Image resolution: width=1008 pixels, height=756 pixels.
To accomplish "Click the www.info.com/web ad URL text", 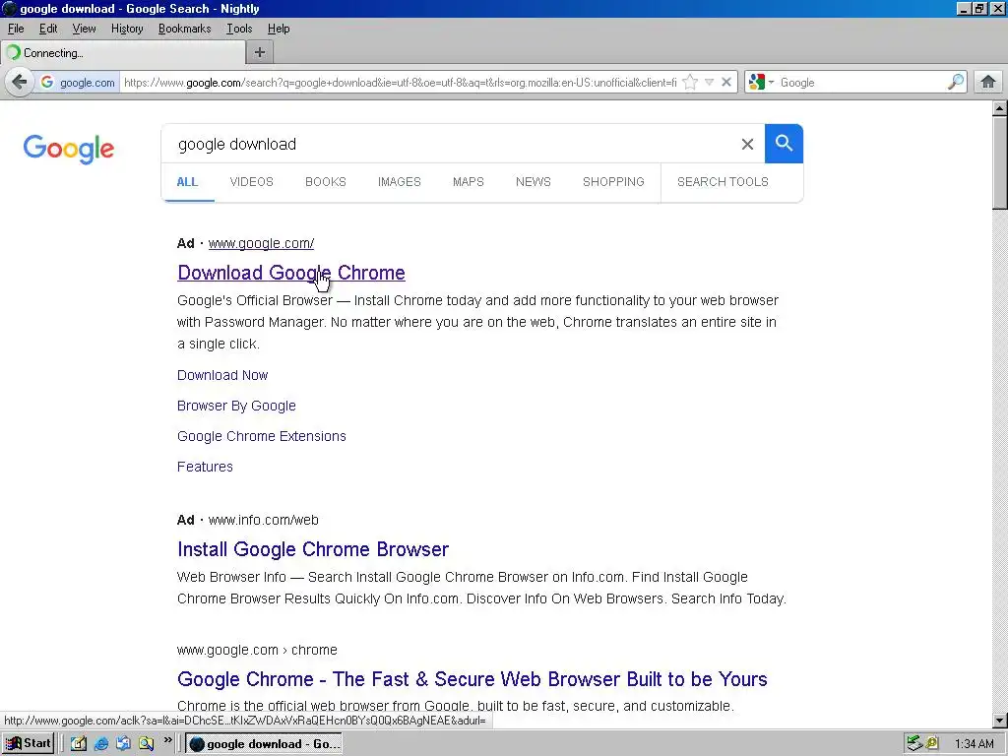I will [x=264, y=520].
